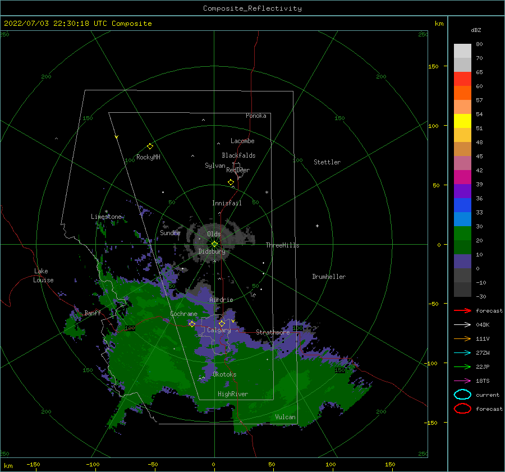Click the Vulcan city label
This screenshot has width=505, height=472.
tap(286, 417)
